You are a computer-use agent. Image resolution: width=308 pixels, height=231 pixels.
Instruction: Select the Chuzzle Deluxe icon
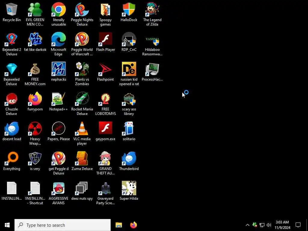click(12, 99)
